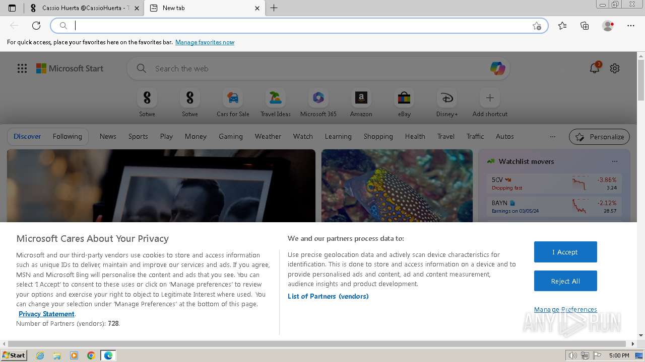Image resolution: width=645 pixels, height=362 pixels.
Task: Expand more categories ellipsis
Action: pos(553,137)
